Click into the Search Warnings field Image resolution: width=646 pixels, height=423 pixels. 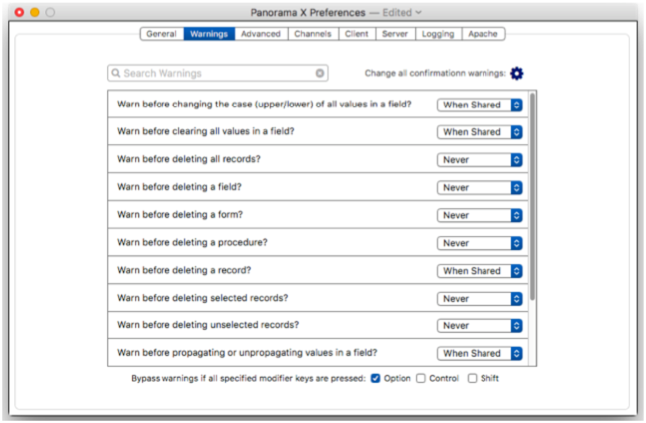click(217, 73)
